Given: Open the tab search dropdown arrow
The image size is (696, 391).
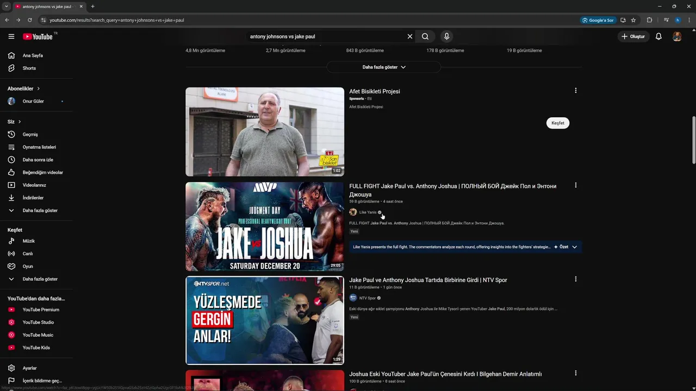Looking at the screenshot, I should pyautogui.click(x=5, y=7).
